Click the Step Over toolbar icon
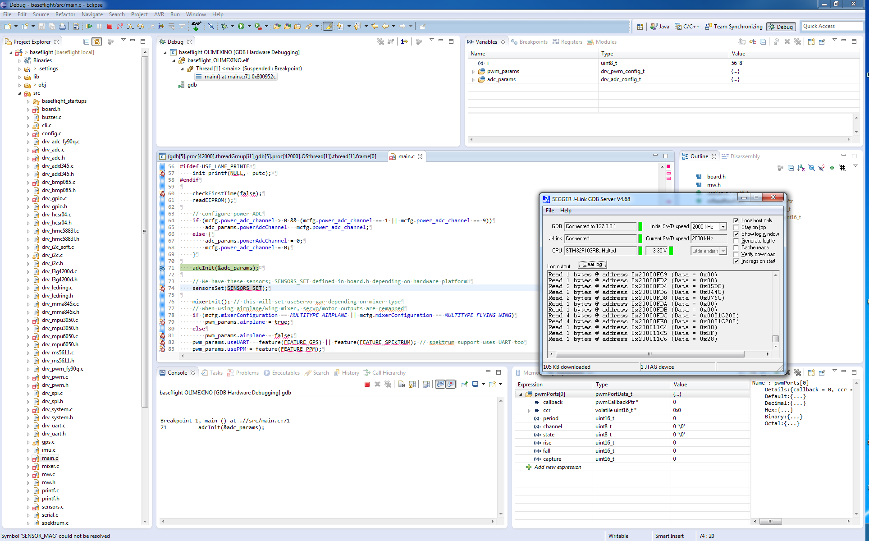 pyautogui.click(x=141, y=27)
